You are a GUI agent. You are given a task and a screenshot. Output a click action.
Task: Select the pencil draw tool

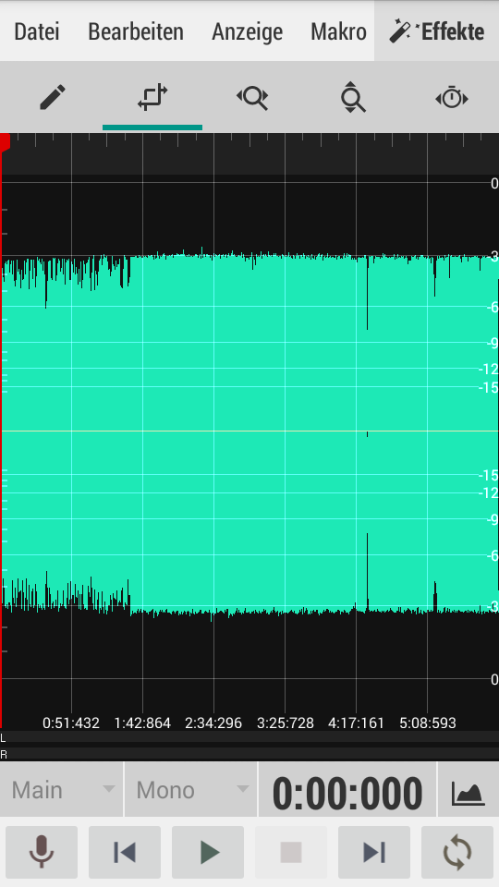coord(53,97)
